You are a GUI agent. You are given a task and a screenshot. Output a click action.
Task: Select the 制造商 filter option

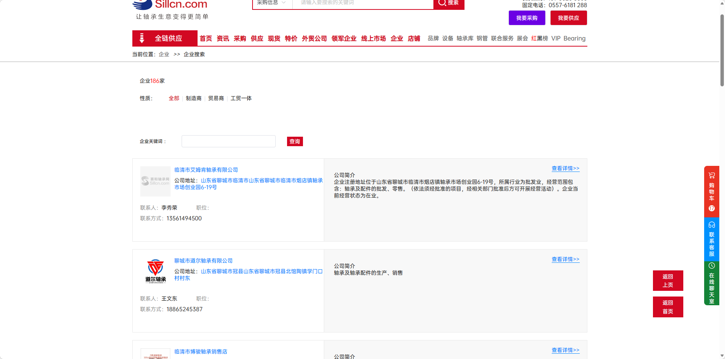tap(193, 98)
